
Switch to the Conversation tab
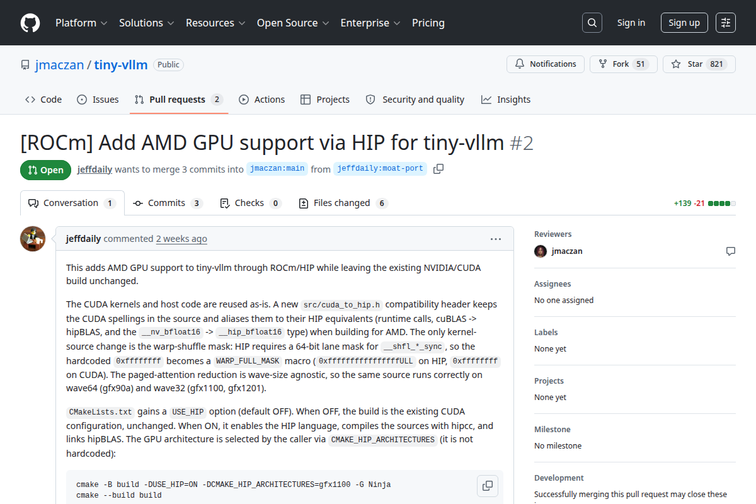(x=72, y=203)
